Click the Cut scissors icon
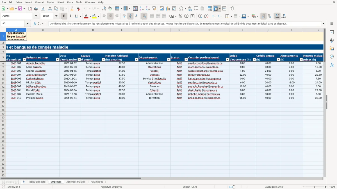The height and width of the screenshot is (189, 337). tap(50, 9)
